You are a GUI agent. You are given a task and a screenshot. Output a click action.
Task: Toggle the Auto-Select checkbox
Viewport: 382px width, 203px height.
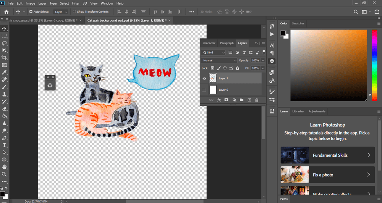coord(31,11)
